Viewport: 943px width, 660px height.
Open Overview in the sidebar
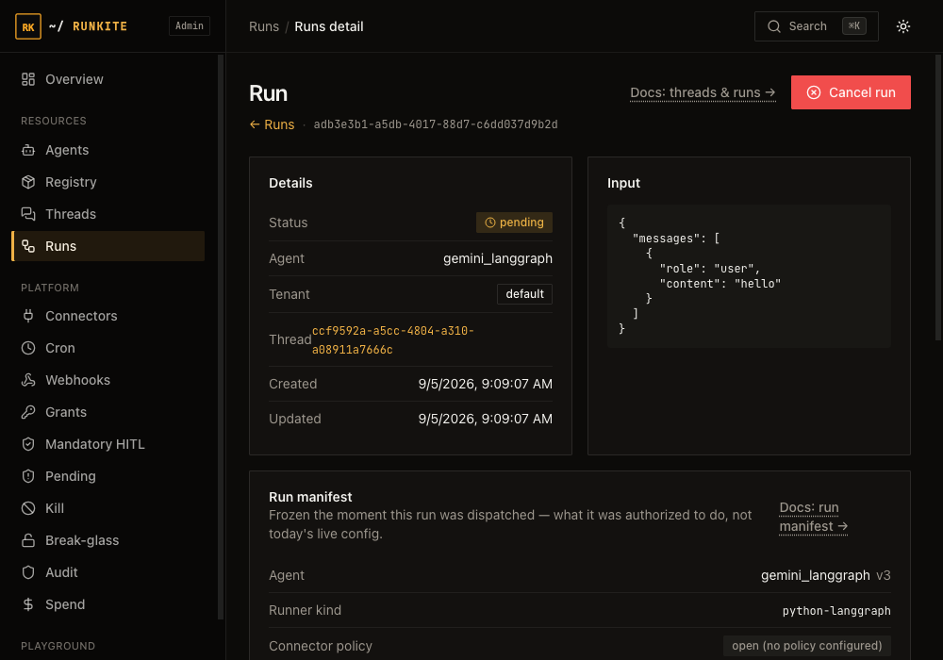point(108,79)
